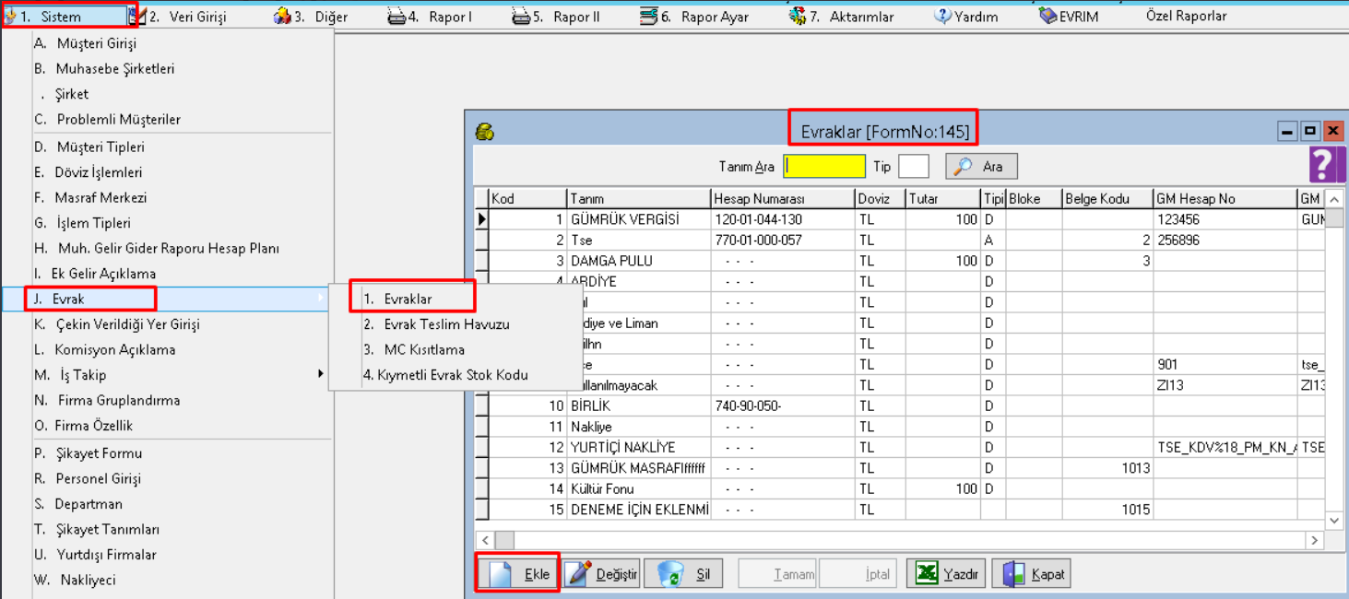Select the DENEME İÇİN EKLENMİ cell

click(638, 510)
